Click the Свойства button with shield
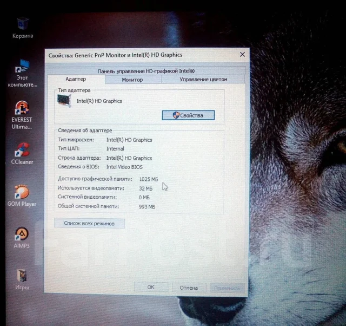 [188, 115]
